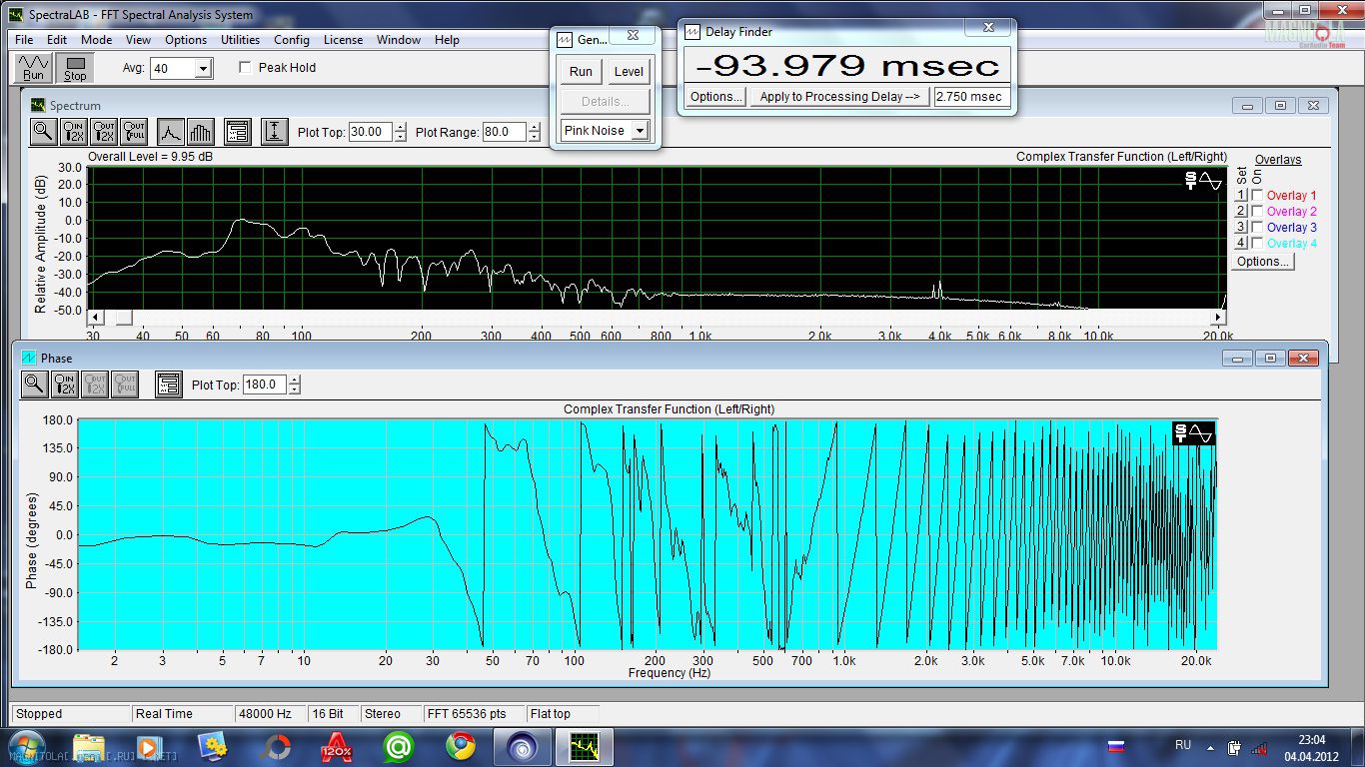The height and width of the screenshot is (767, 1365).
Task: Click Set button 1 for Overlay 1
Action: coord(1241,196)
